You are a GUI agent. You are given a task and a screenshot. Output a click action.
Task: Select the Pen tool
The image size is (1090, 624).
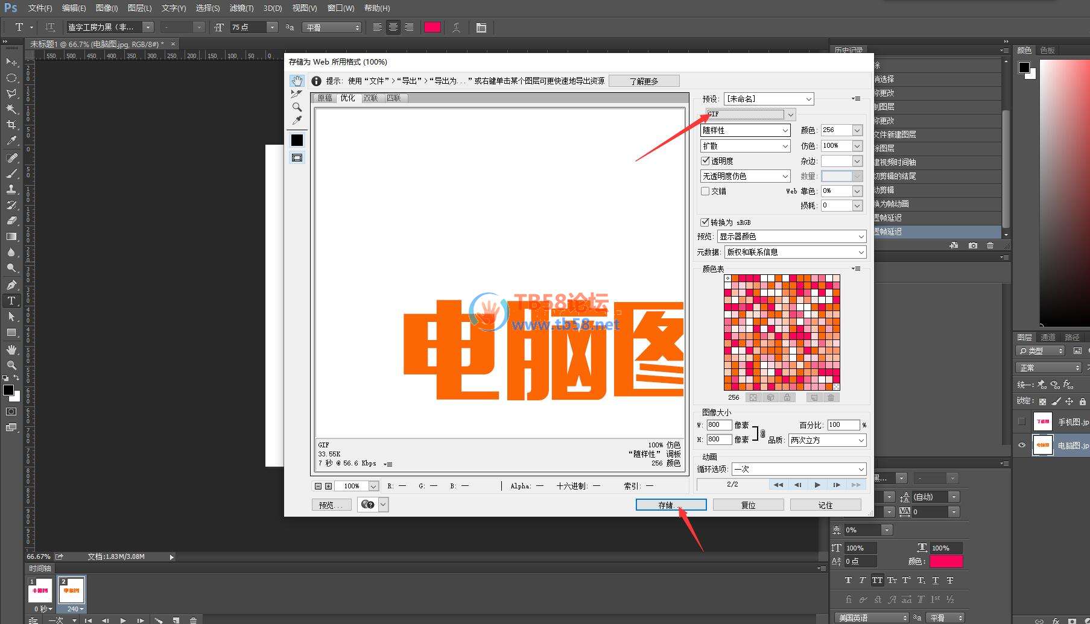[x=11, y=285]
